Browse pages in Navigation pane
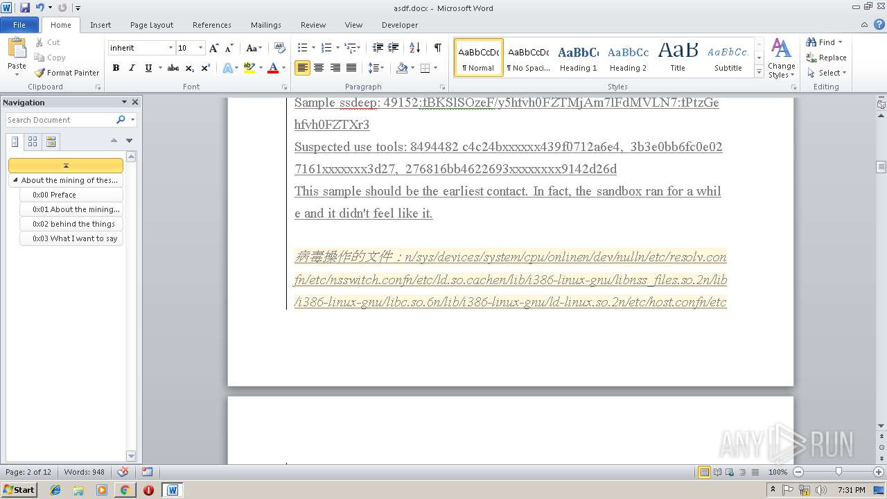 tap(33, 141)
